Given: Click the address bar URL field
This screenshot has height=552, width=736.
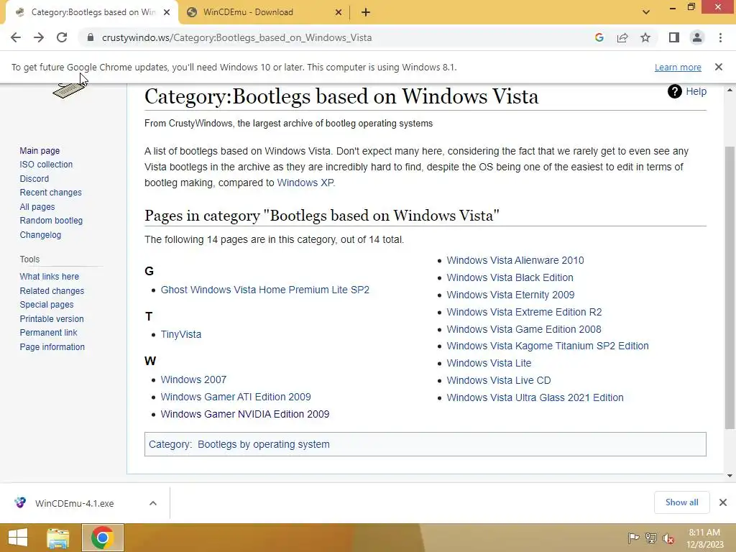Looking at the screenshot, I should pos(338,37).
